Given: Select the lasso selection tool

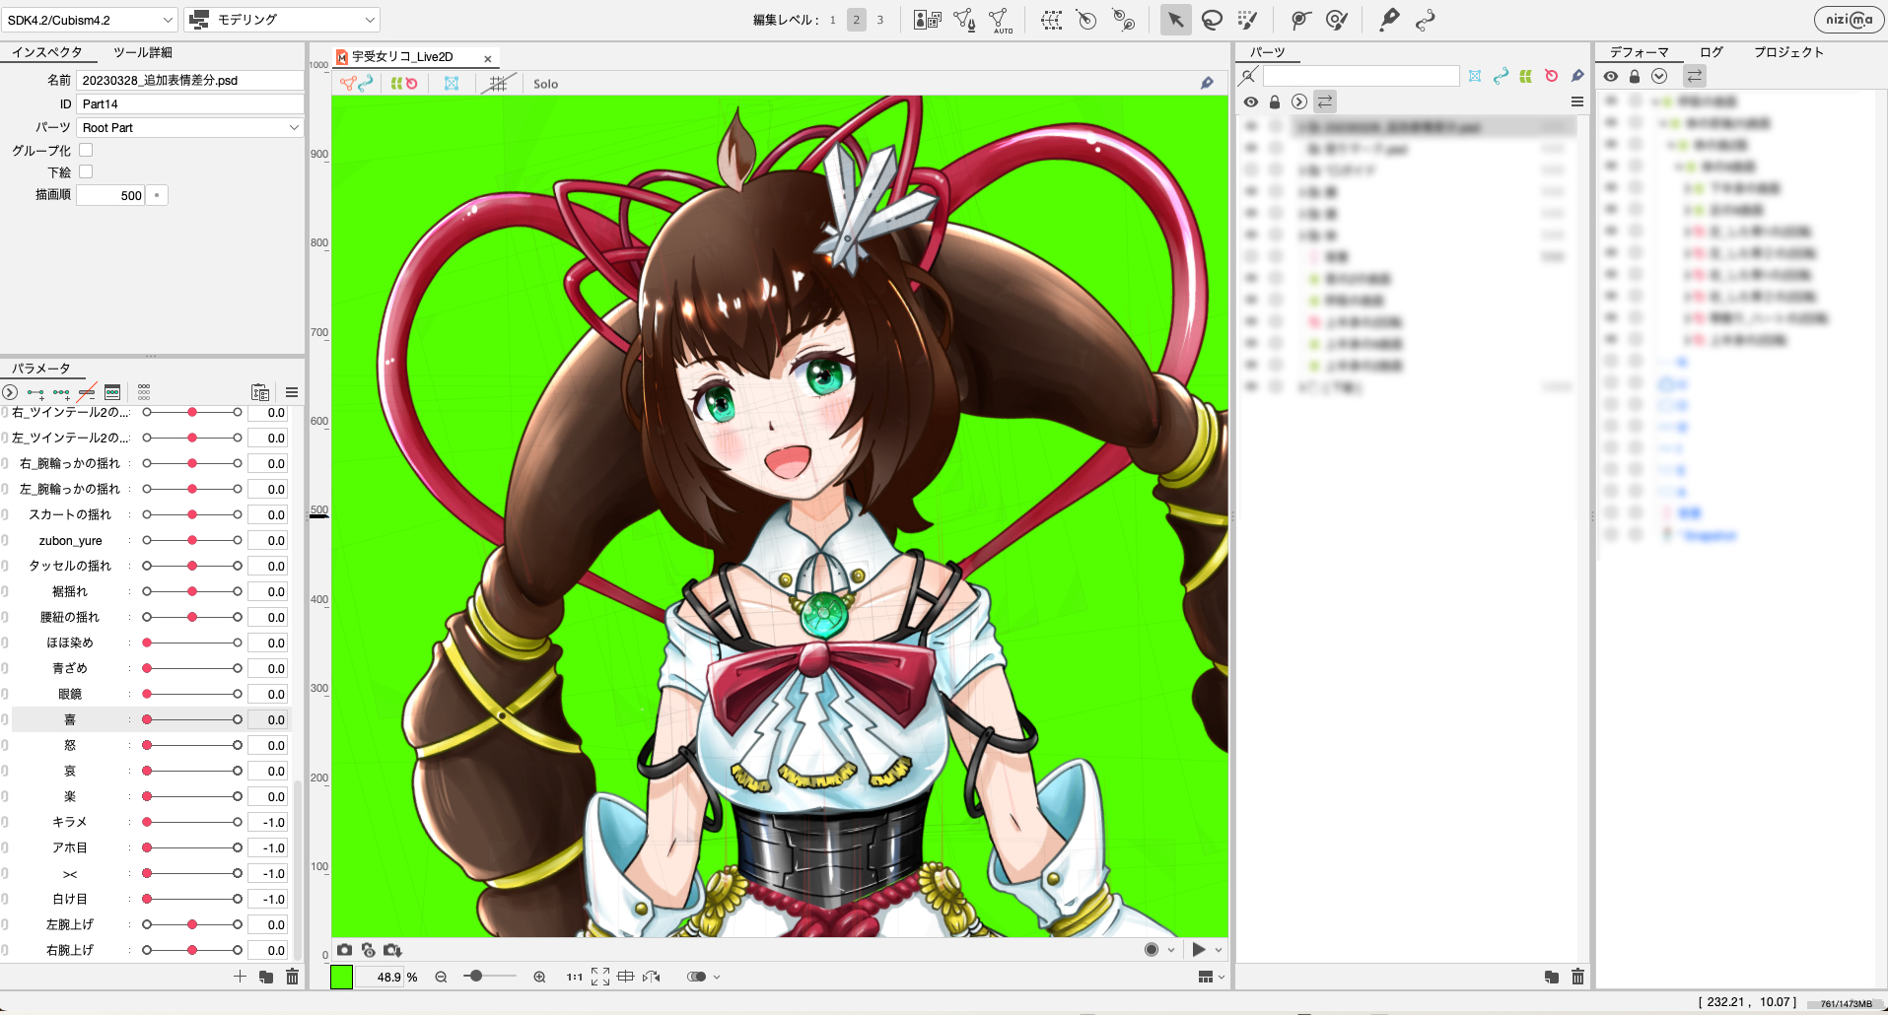Looking at the screenshot, I should [1212, 20].
